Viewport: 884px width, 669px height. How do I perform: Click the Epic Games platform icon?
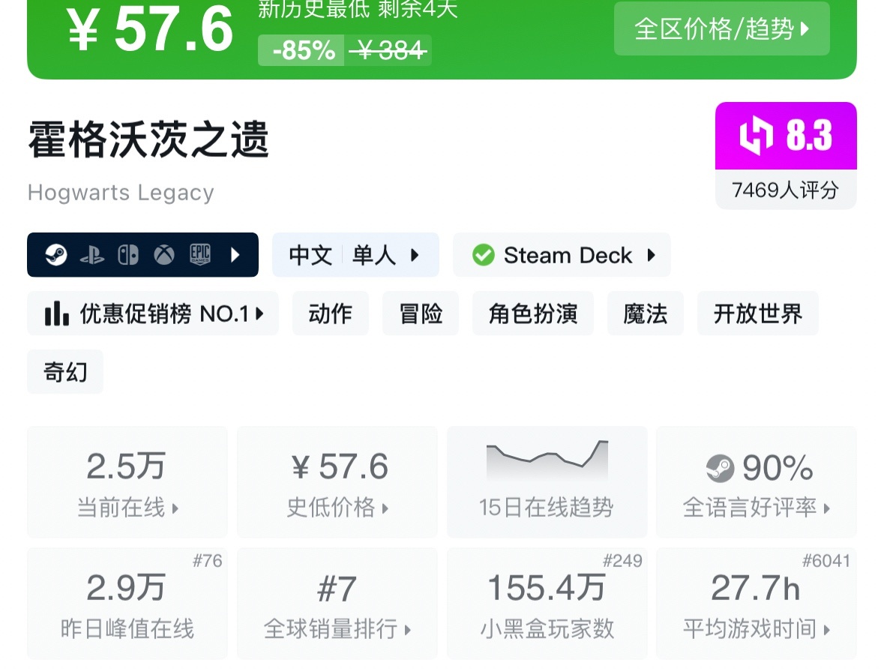[x=199, y=255]
